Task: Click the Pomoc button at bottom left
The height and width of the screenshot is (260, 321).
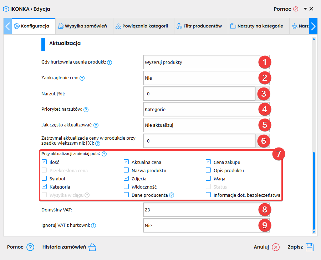Action: click(x=20, y=247)
